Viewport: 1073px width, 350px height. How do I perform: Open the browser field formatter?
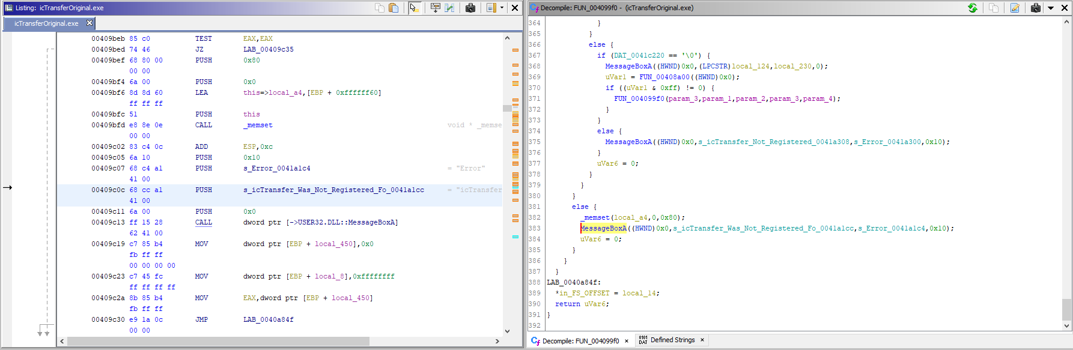pyautogui.click(x=435, y=8)
